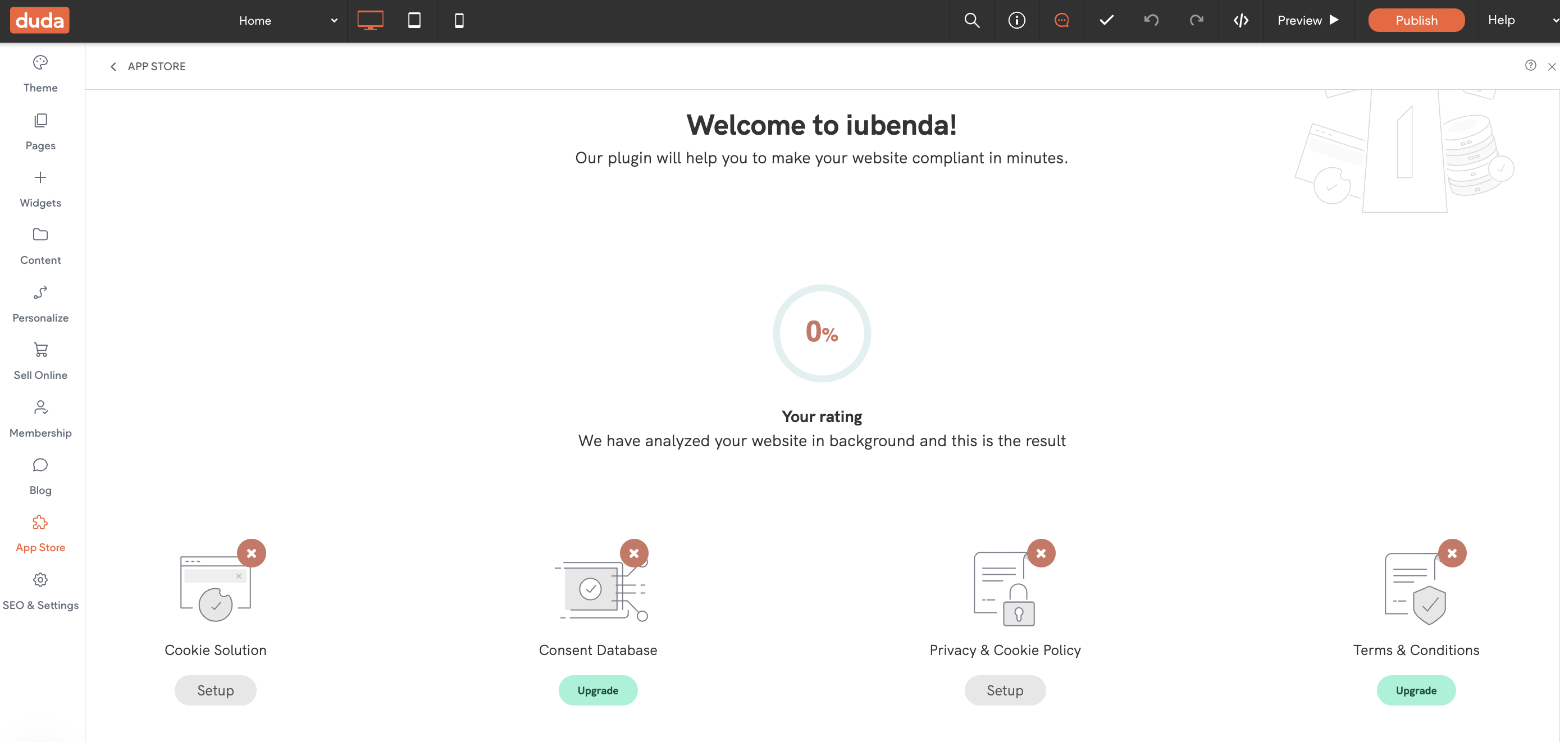
Task: Open the Theme panel
Action: point(40,74)
